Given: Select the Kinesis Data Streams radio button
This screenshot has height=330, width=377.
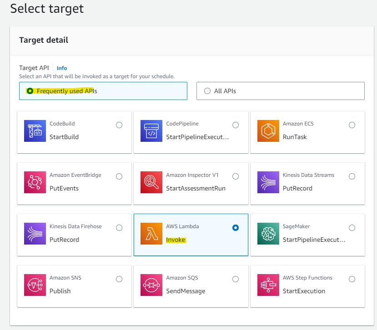Looking at the screenshot, I should 352,176.
